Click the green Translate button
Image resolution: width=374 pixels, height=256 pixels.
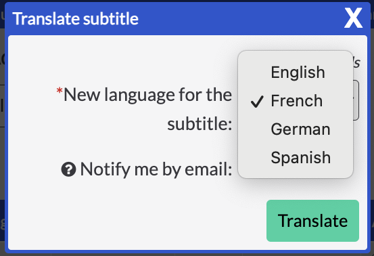coord(312,221)
